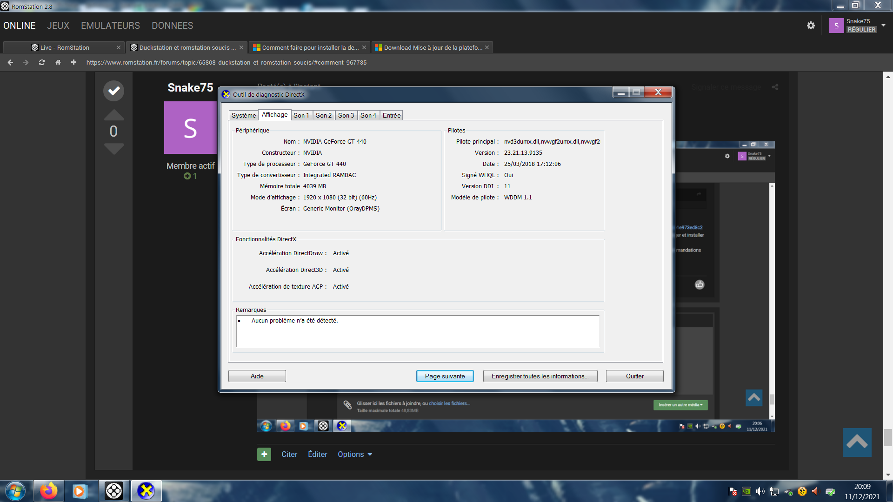Downvote the post with down arrow
Image resolution: width=893 pixels, height=502 pixels.
pyautogui.click(x=114, y=149)
